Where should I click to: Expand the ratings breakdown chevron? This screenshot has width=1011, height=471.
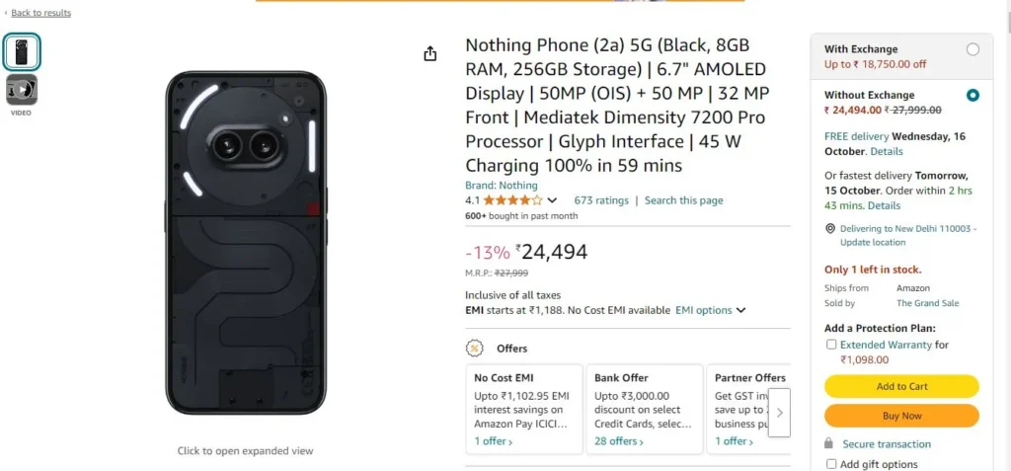pos(552,200)
